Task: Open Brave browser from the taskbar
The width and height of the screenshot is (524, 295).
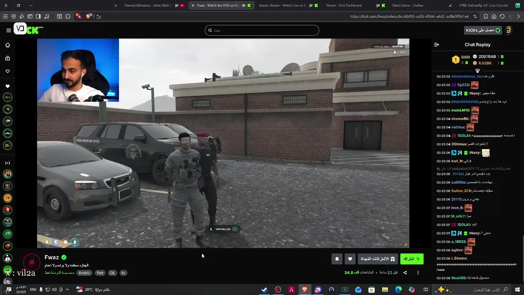Action: click(305, 290)
